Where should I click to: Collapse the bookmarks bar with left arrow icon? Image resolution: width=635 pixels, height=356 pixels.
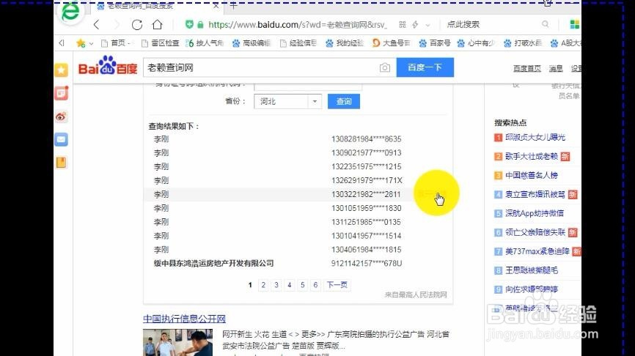(62, 43)
